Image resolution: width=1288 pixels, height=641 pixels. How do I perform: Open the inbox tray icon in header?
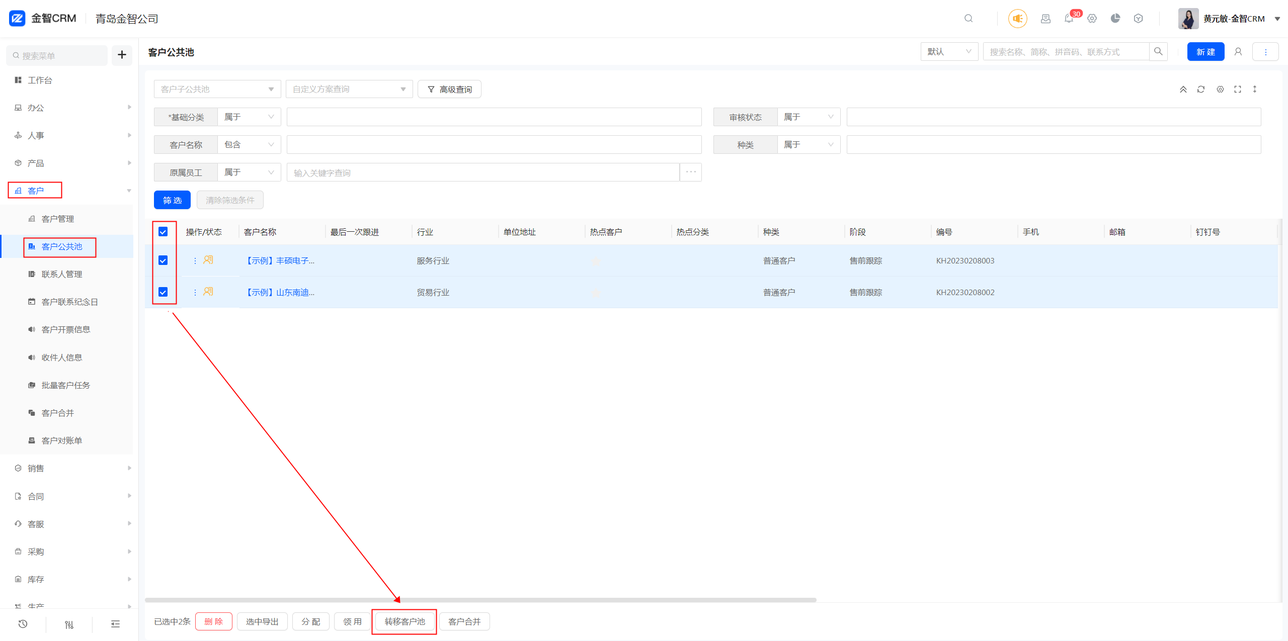click(x=1045, y=19)
